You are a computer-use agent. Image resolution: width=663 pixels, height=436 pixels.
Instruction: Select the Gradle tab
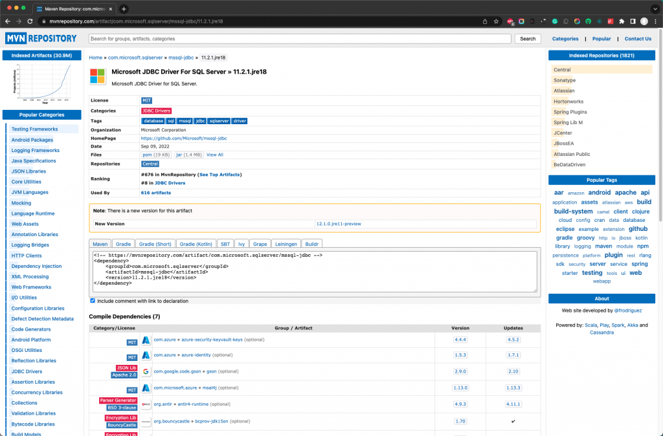pyautogui.click(x=124, y=244)
